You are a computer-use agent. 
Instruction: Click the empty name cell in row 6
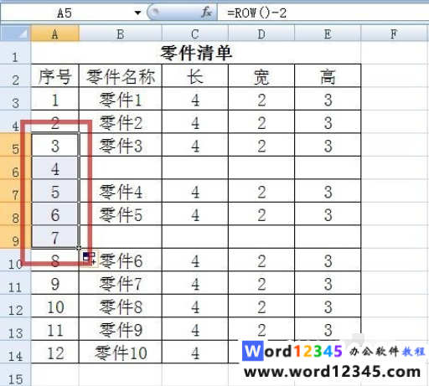tap(121, 167)
